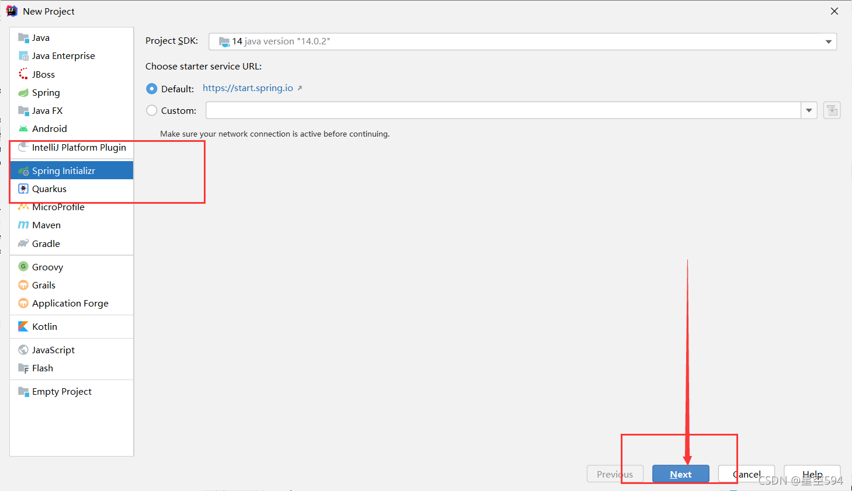852x491 pixels.
Task: Choose Maven project type label
Action: [x=47, y=225]
